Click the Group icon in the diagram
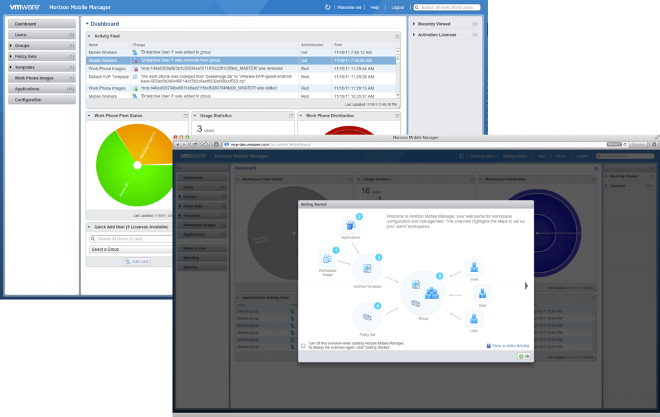 [423, 293]
